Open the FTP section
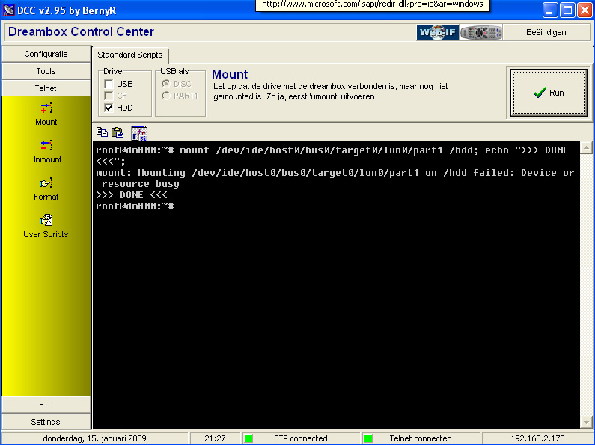The width and height of the screenshot is (595, 445). coord(46,405)
